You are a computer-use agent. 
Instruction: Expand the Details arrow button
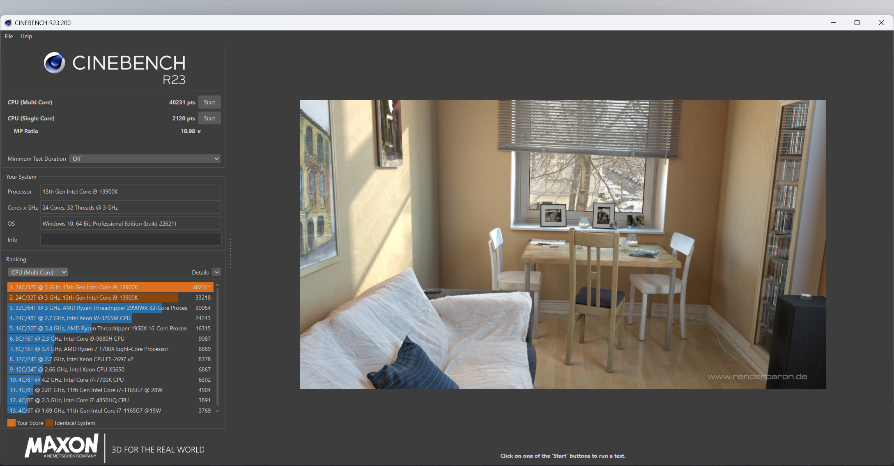coord(216,272)
